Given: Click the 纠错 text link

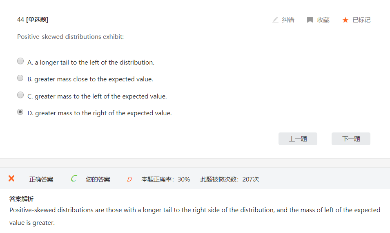Looking at the screenshot, I should 288,20.
